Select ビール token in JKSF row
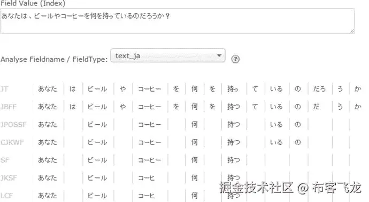369x202 pixels. 97,178
